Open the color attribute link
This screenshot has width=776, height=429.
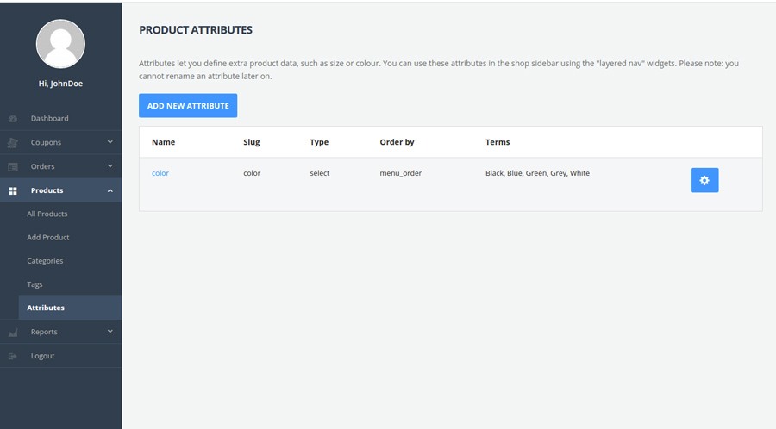[x=160, y=173]
